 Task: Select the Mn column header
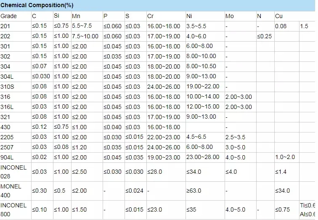tap(76, 16)
